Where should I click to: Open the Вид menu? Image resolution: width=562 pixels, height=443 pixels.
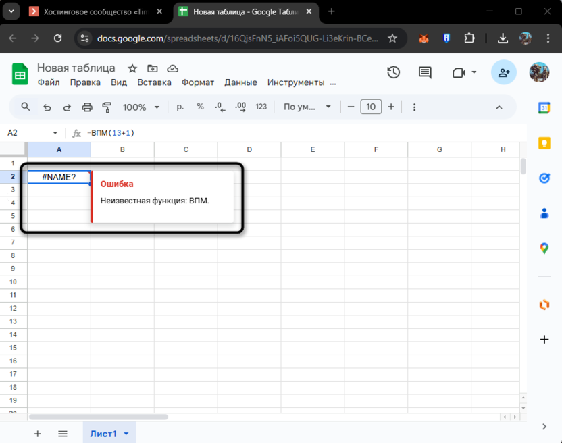click(x=119, y=82)
